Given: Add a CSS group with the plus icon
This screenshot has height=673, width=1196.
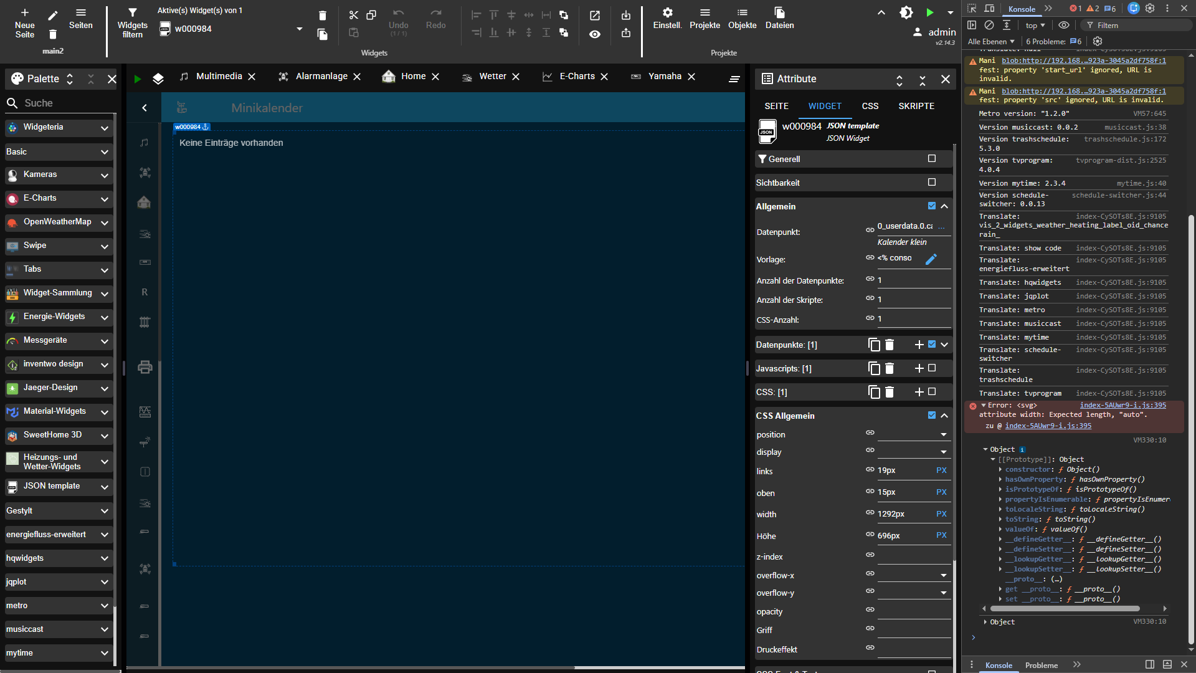Looking at the screenshot, I should coord(919,392).
